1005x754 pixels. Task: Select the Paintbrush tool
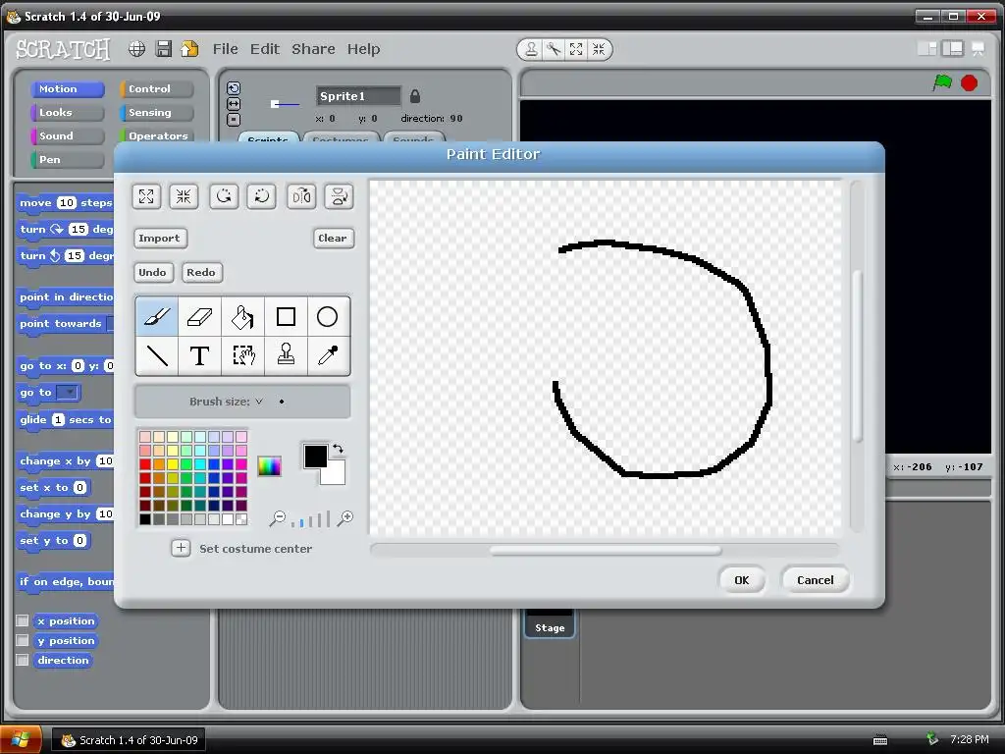pos(157,316)
